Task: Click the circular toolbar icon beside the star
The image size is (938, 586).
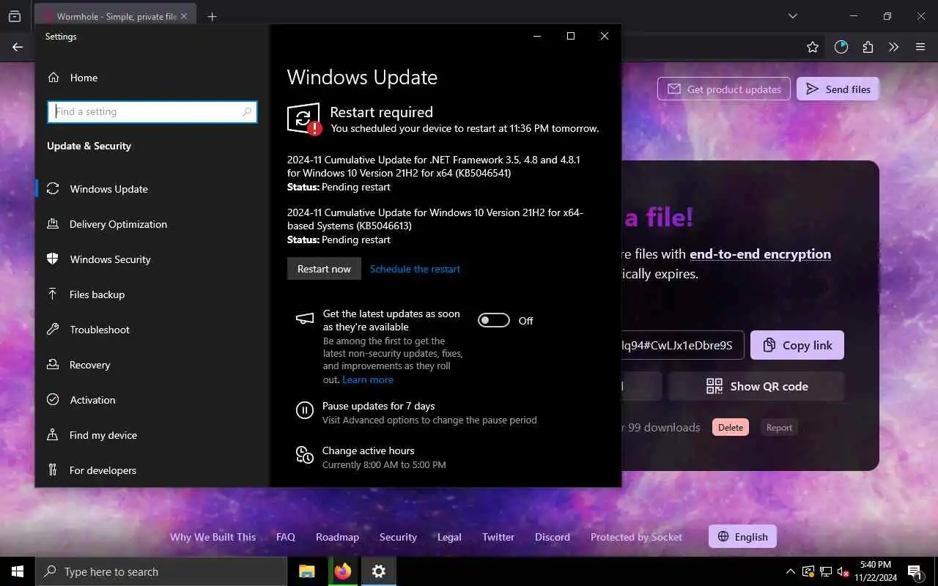Action: coord(841,47)
